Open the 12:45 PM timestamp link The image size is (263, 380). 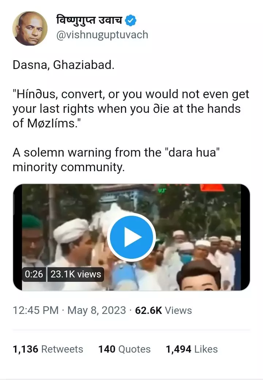[x=36, y=310]
